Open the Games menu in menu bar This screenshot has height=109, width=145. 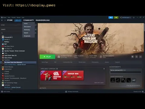point(18,18)
